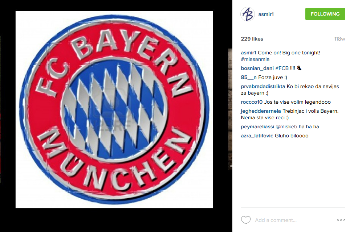Open peymareliassi user profile
This screenshot has height=232, width=354.
click(x=257, y=127)
